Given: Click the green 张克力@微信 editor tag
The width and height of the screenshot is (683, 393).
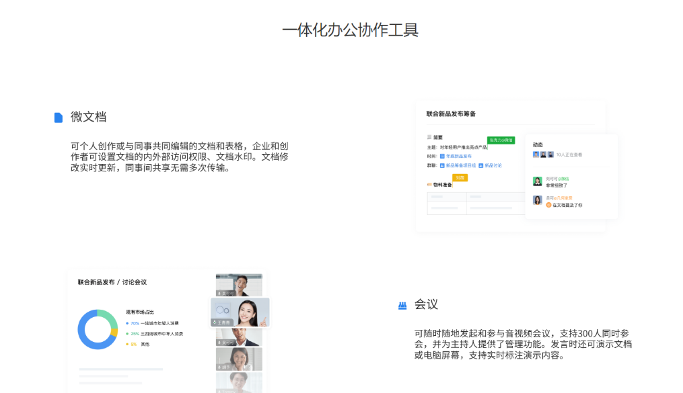Looking at the screenshot, I should coord(501,140).
